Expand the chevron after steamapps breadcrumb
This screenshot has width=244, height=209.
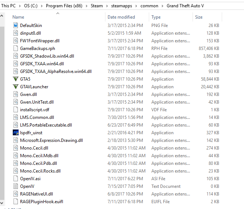point(136,6)
